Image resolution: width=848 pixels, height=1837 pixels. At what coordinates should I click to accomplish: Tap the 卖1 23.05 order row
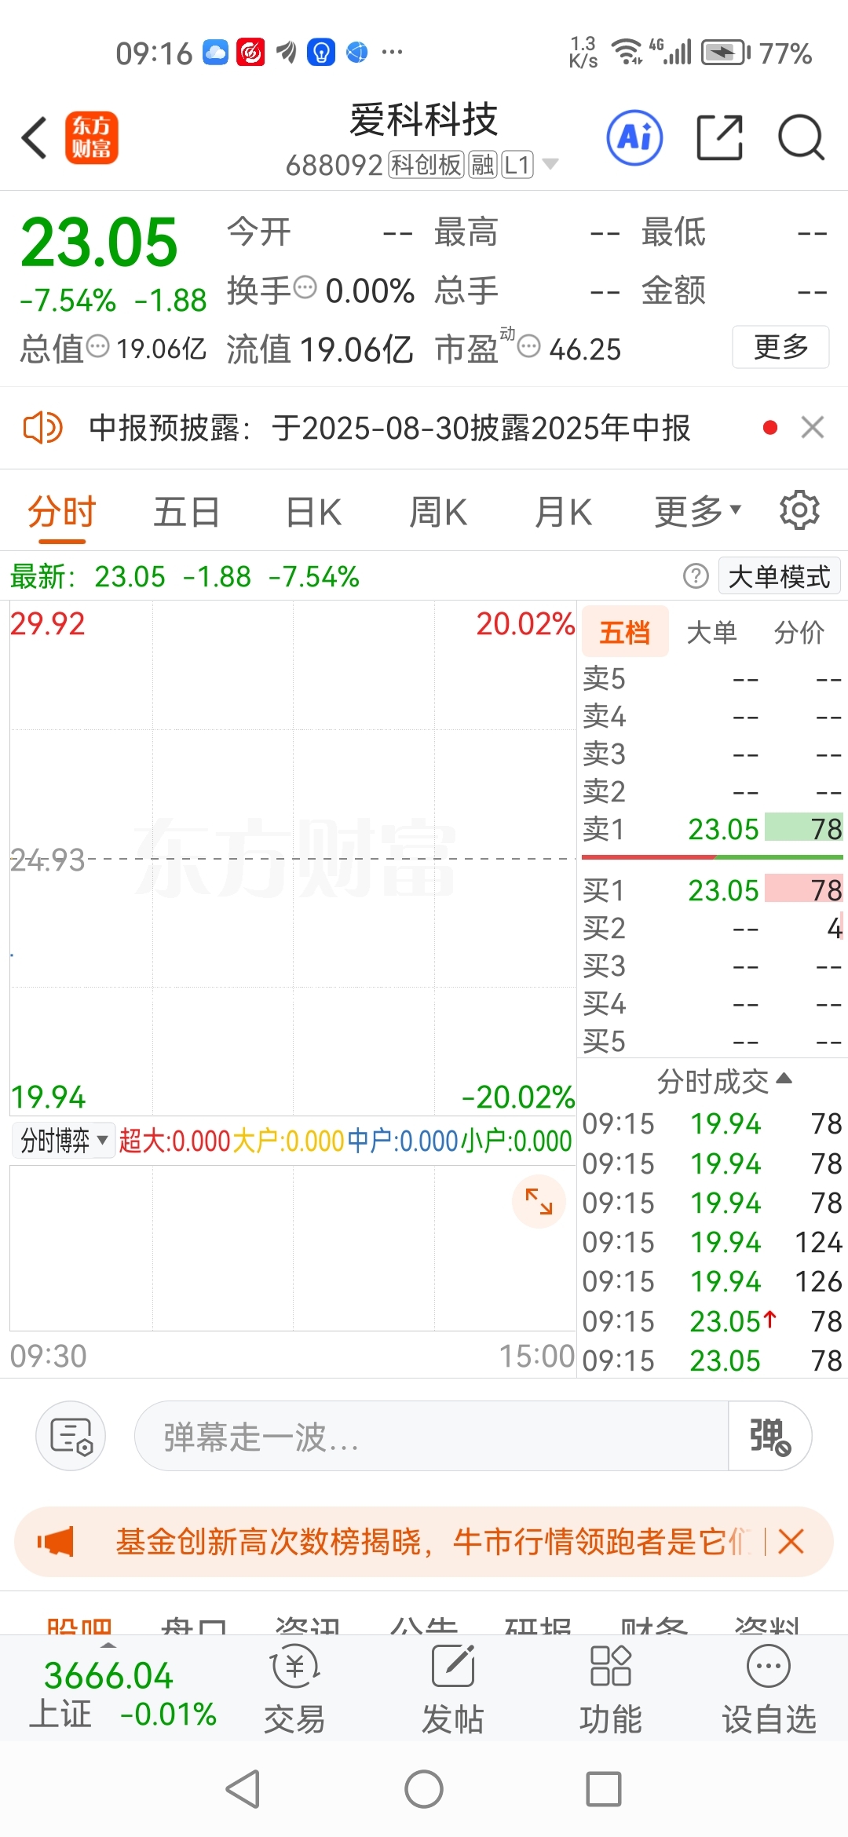pyautogui.click(x=712, y=828)
